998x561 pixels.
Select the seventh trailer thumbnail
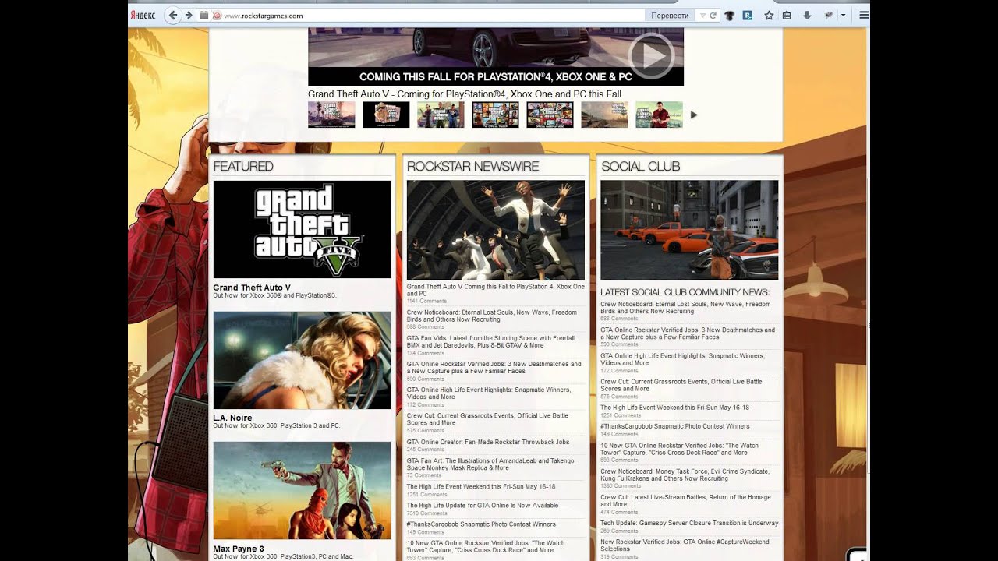[659, 115]
